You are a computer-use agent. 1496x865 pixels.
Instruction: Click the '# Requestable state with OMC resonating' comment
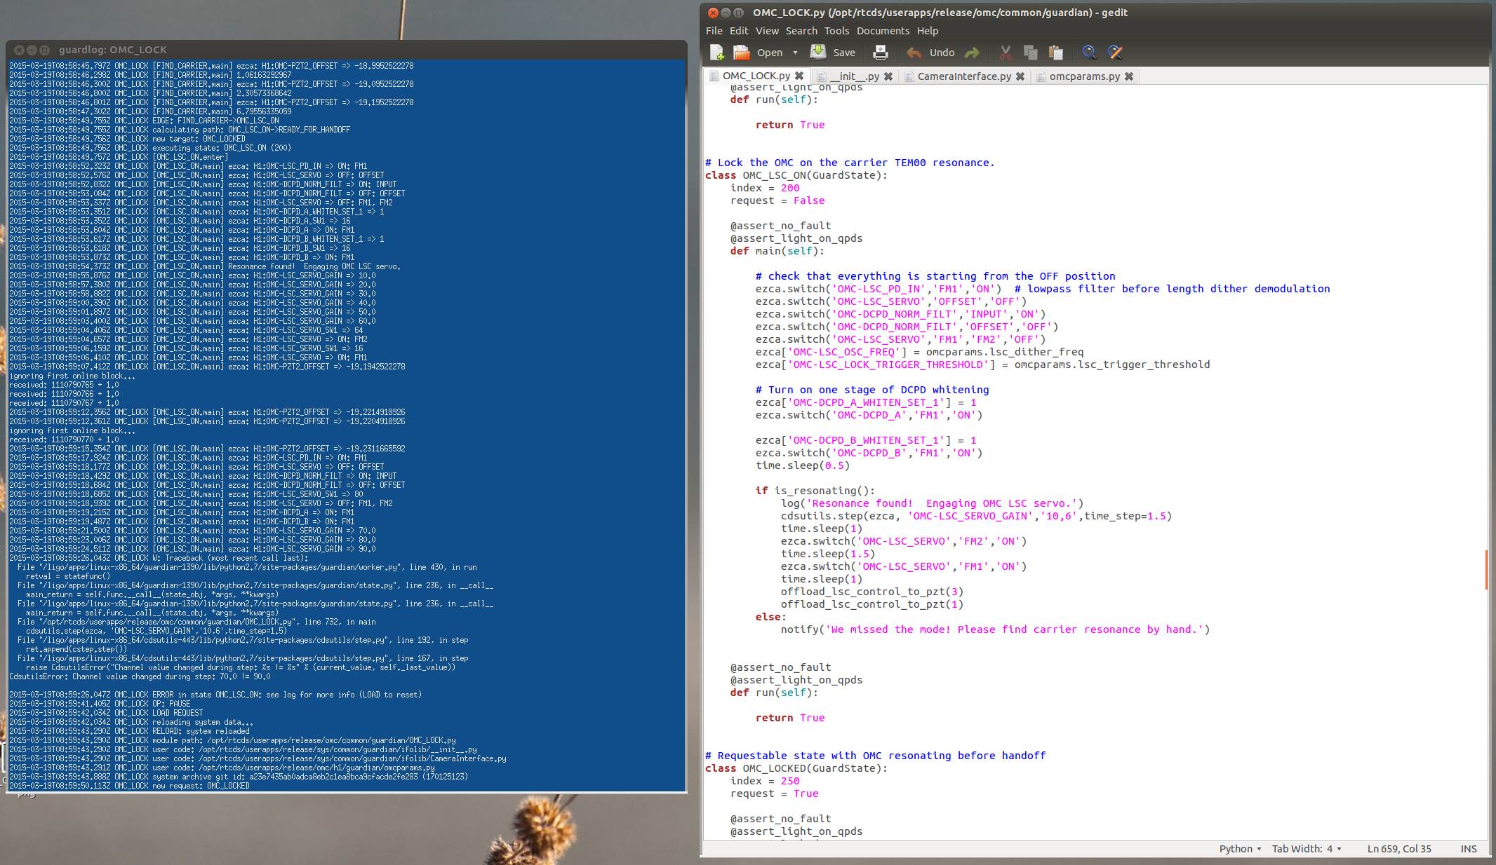[875, 756]
